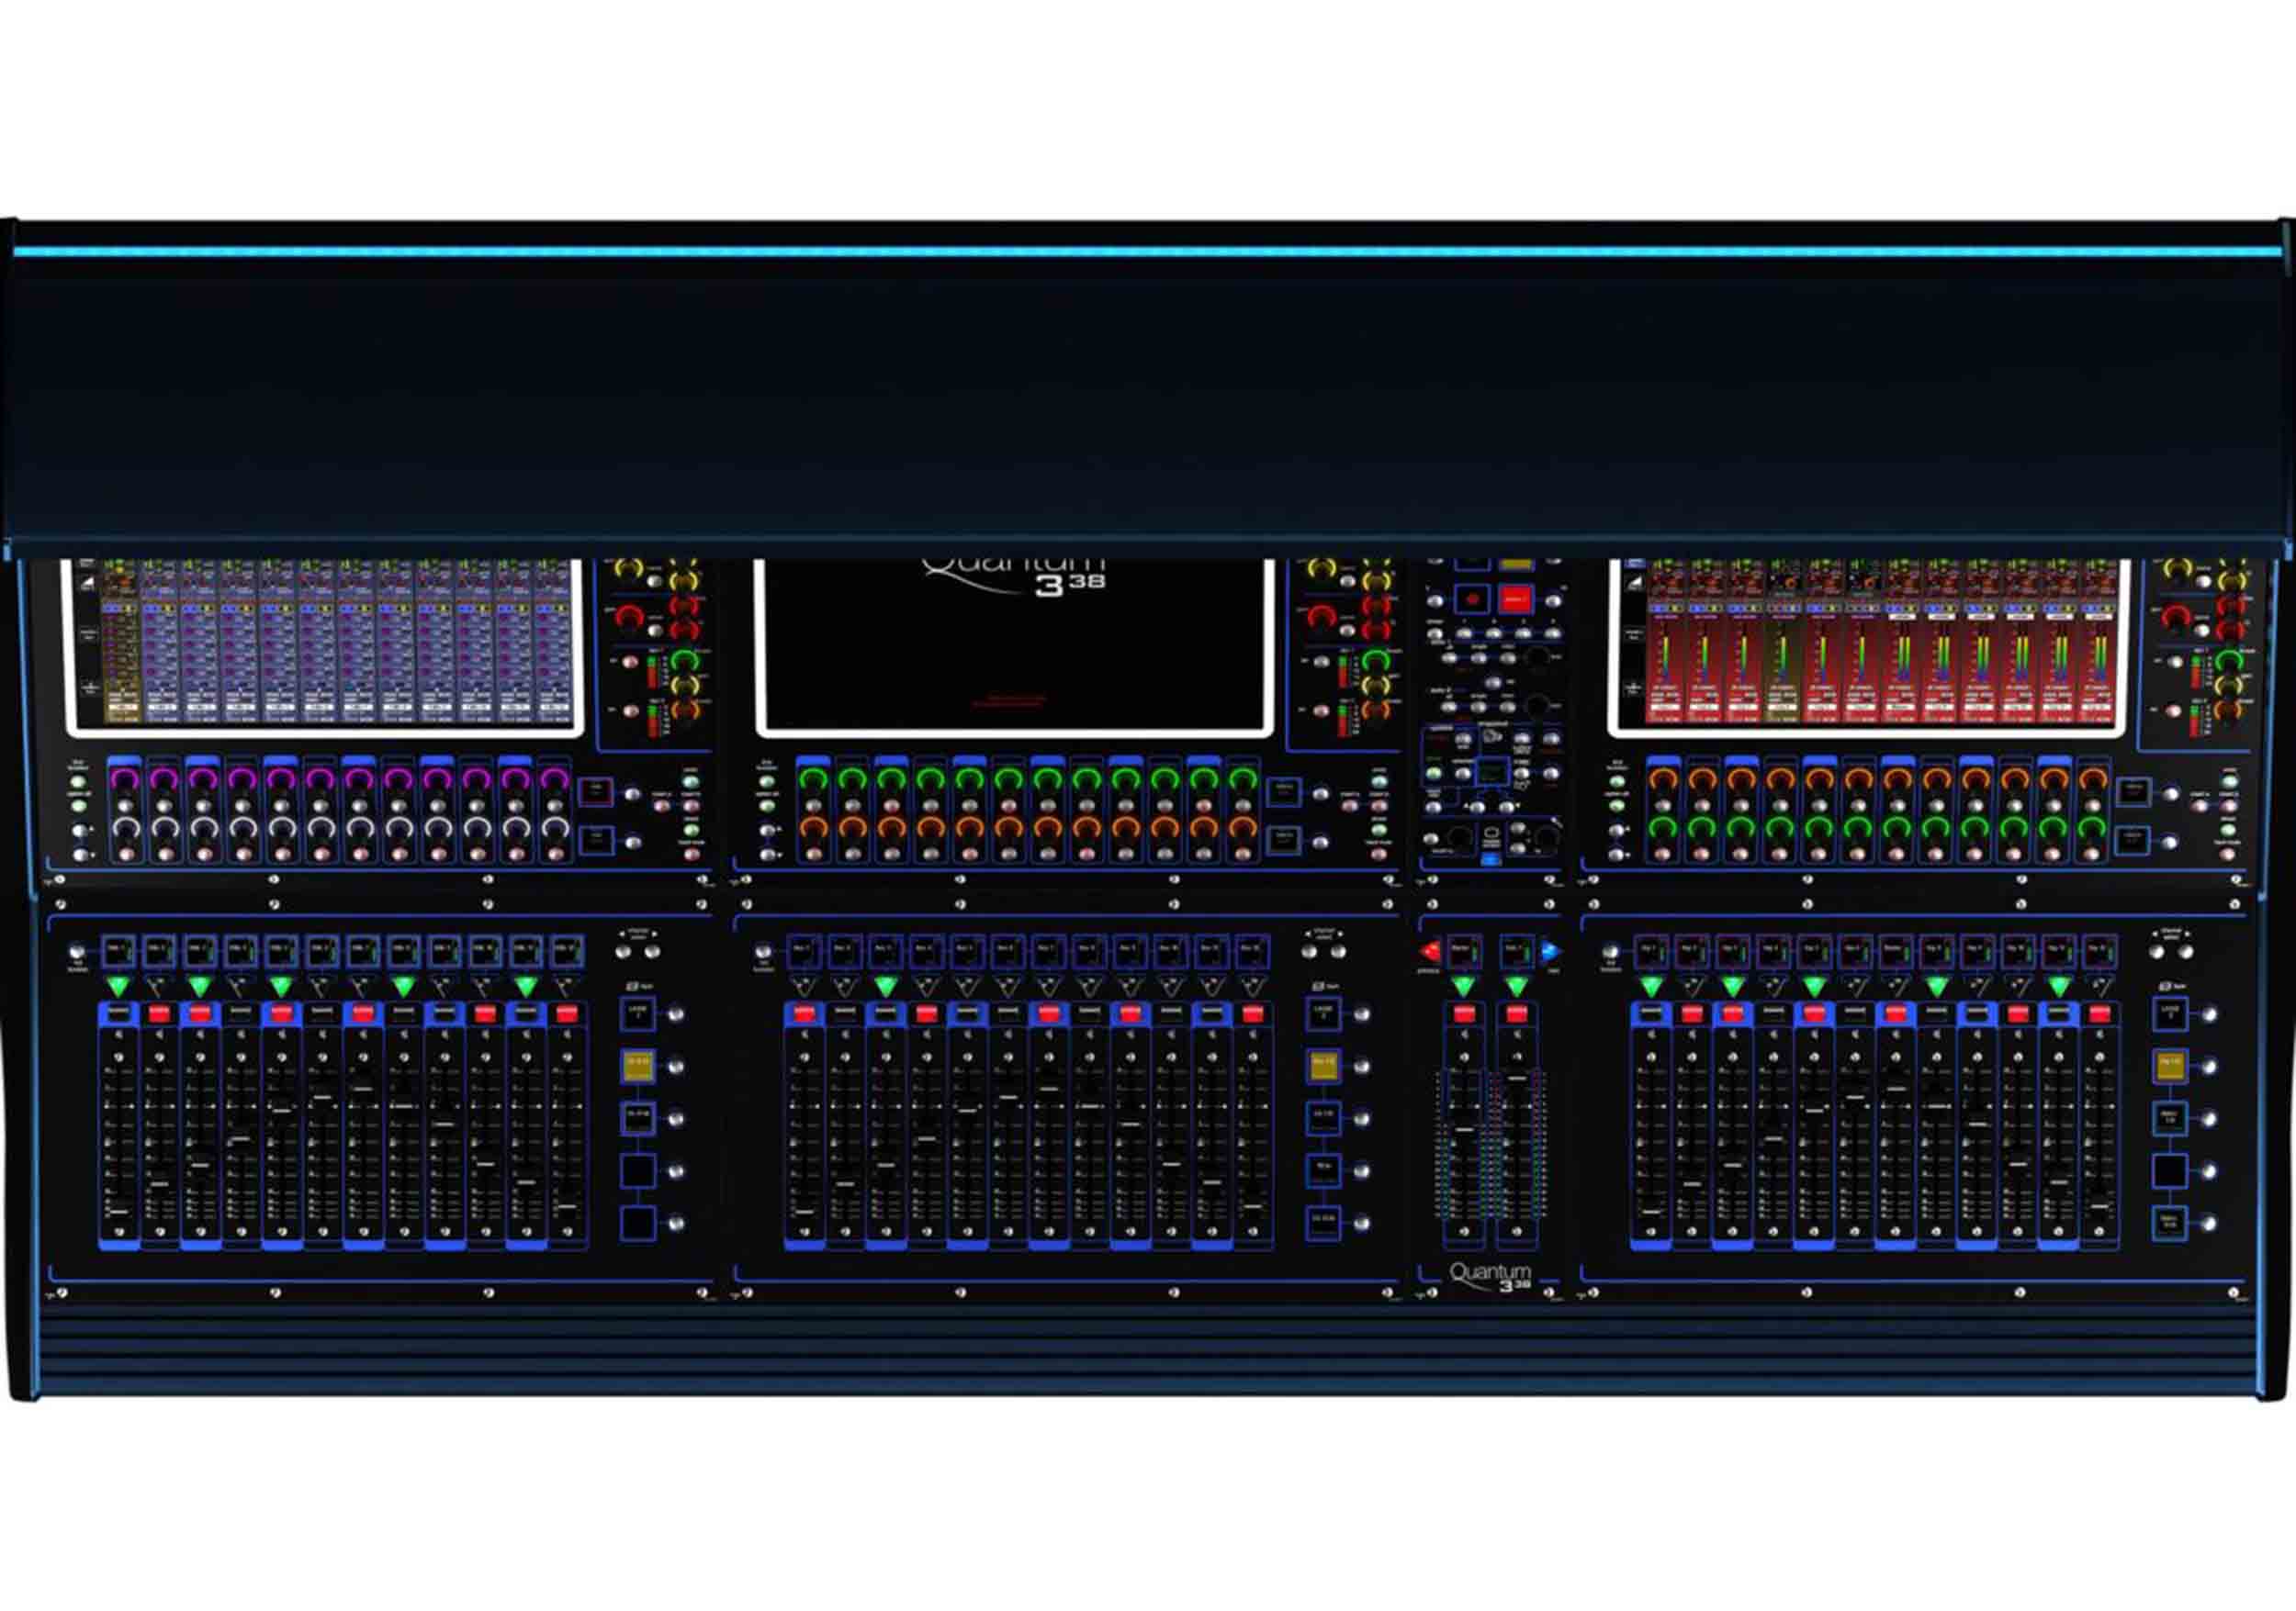Toggle mute on last fader of center bank
This screenshot has height=1611, width=2296.
tap(1252, 1014)
